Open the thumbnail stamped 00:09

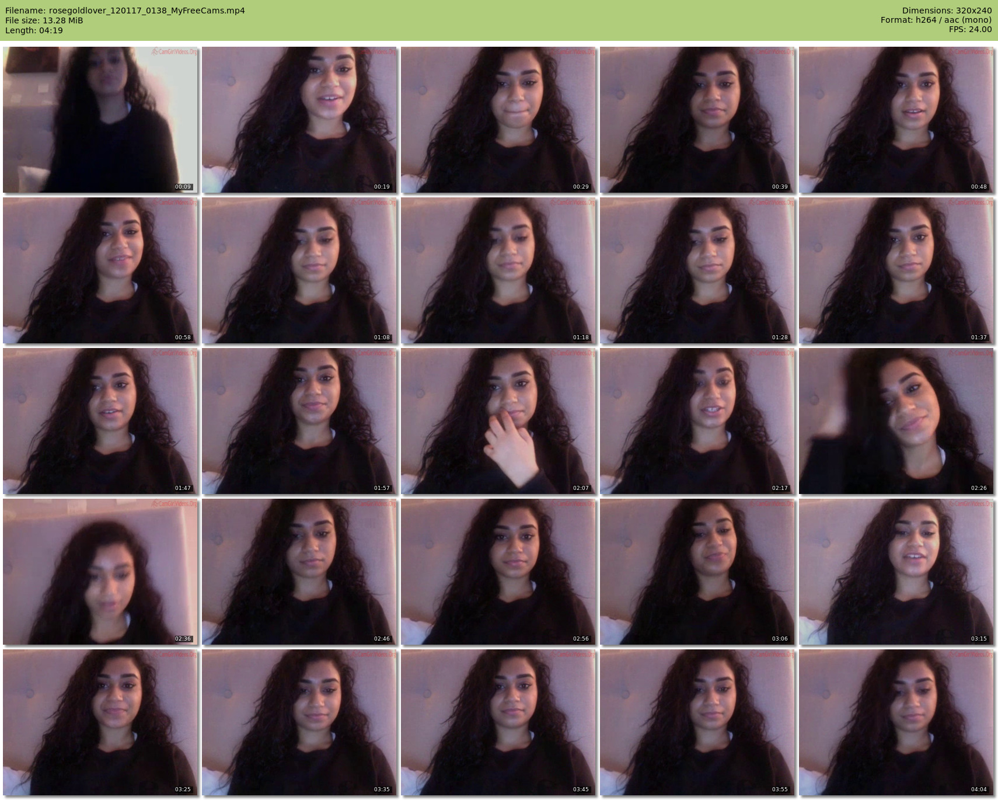100,120
